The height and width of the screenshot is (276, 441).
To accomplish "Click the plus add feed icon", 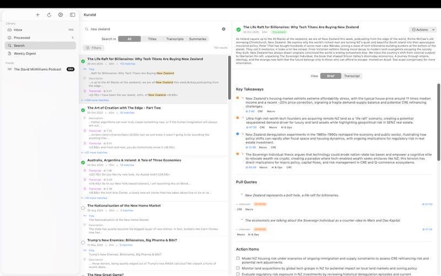I will point(37,15).
